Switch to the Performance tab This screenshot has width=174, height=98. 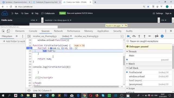[73, 31]
